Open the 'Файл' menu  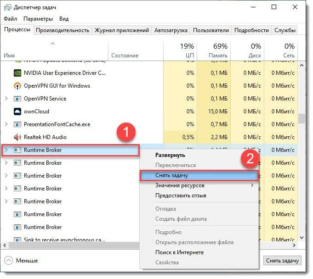coord(11,19)
